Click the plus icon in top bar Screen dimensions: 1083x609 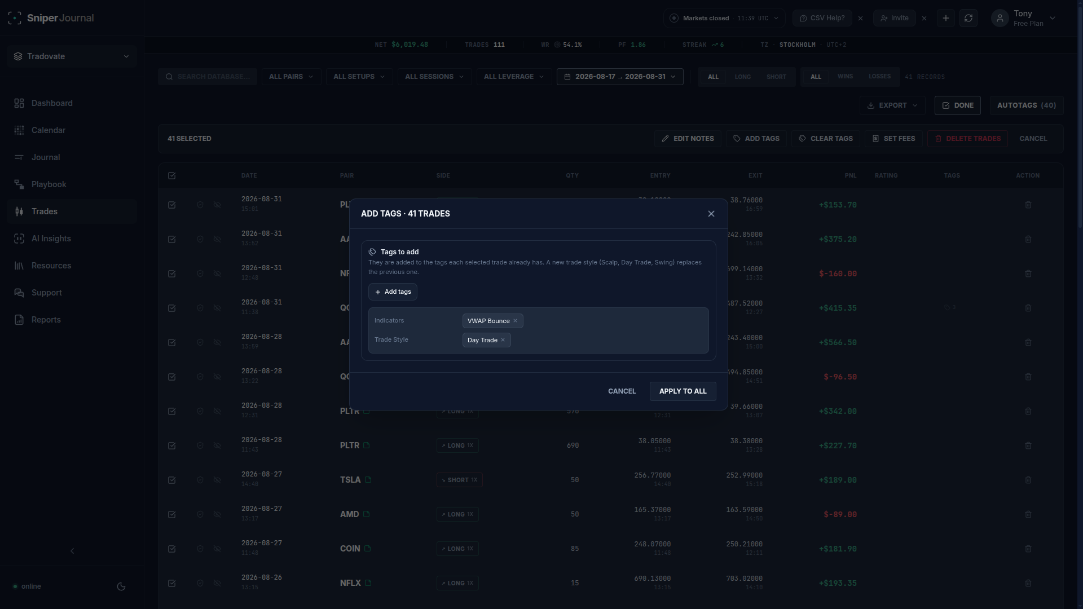pos(946,18)
